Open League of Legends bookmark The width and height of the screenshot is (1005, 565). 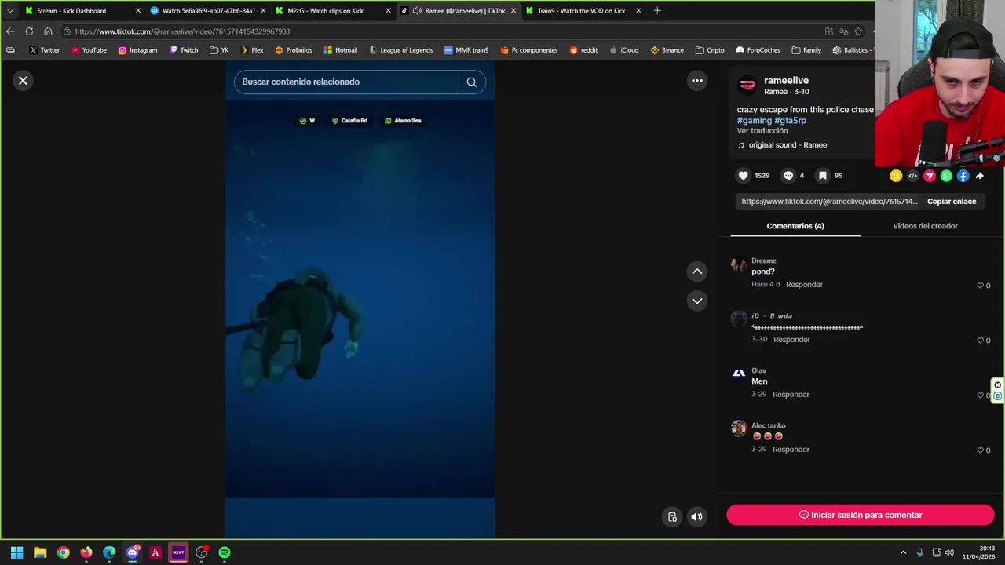pyautogui.click(x=400, y=50)
